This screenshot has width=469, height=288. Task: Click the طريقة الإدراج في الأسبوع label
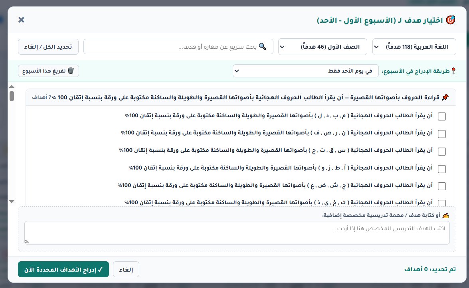416,71
